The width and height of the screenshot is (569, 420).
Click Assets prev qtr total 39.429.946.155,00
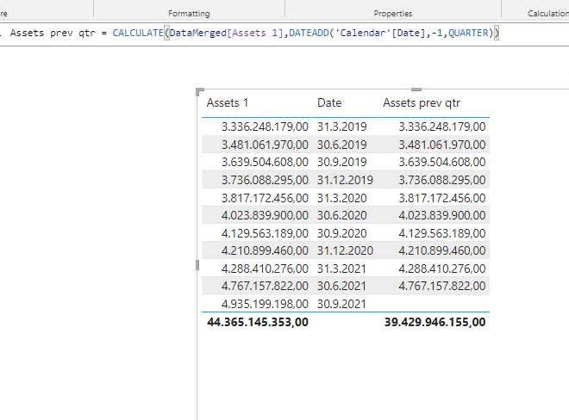click(x=435, y=322)
